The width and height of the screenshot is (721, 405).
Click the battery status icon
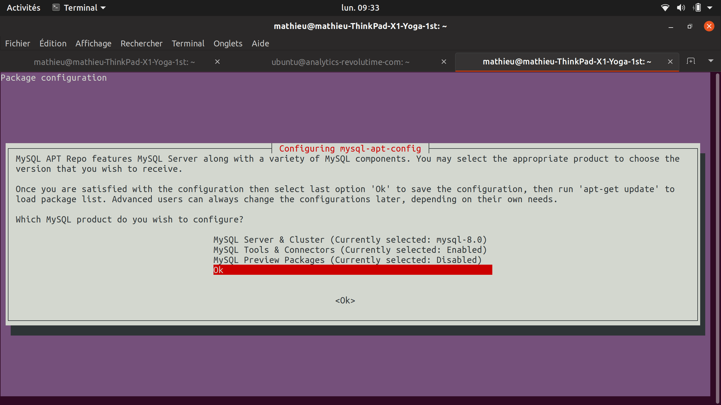(697, 8)
